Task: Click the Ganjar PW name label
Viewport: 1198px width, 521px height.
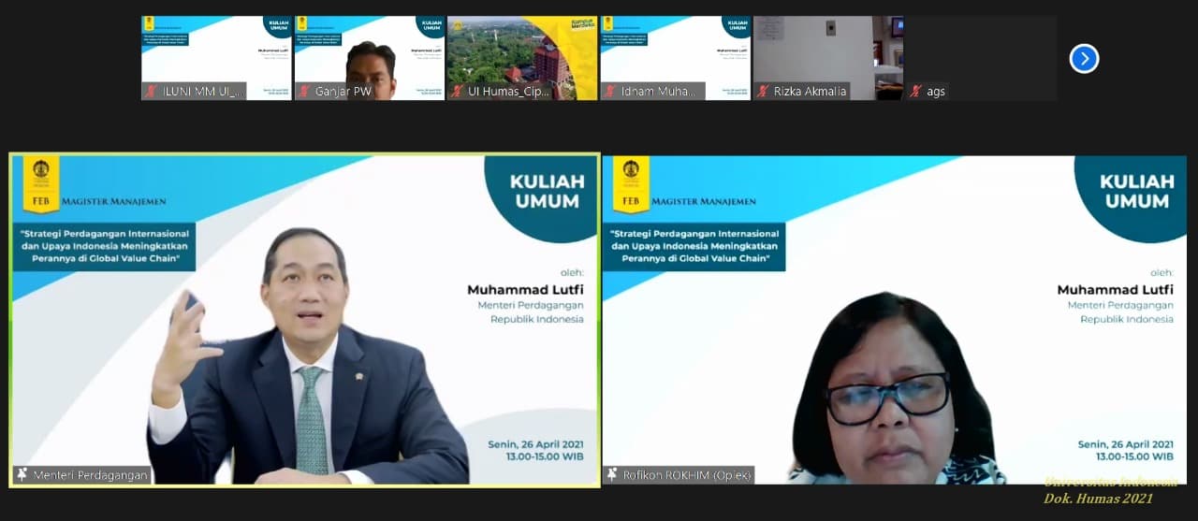Action: [x=343, y=92]
